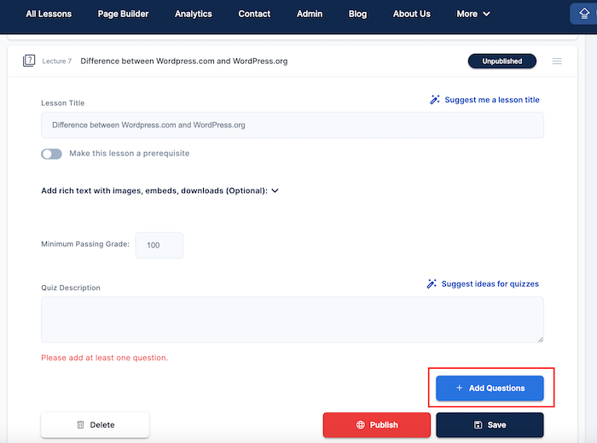Go to Page Builder

123,15
